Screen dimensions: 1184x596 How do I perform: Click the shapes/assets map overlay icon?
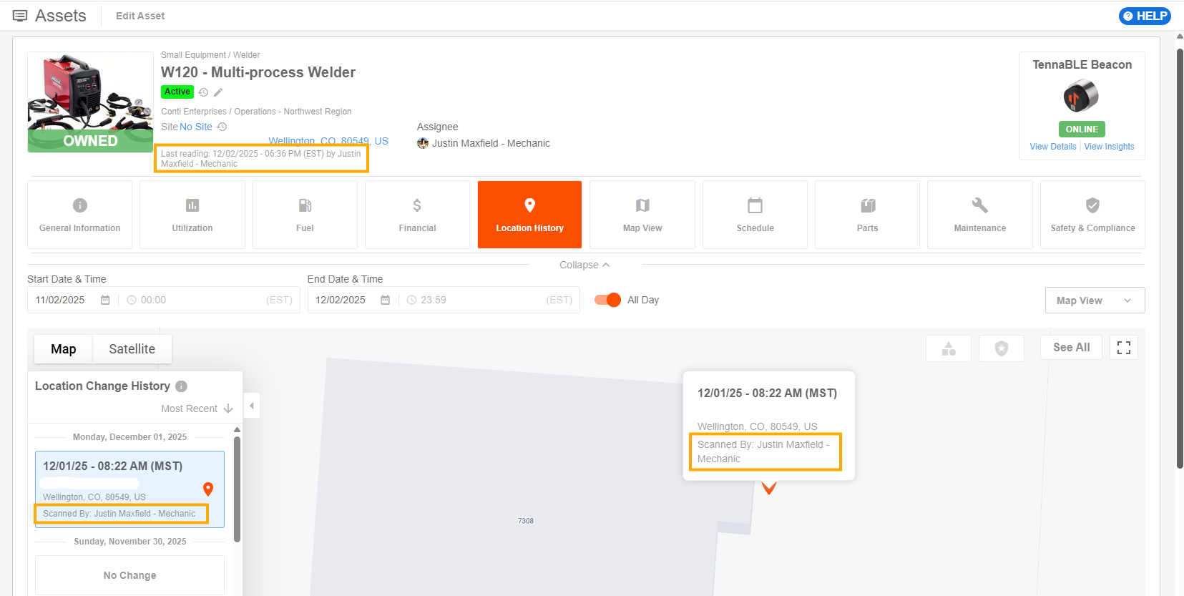coord(949,348)
